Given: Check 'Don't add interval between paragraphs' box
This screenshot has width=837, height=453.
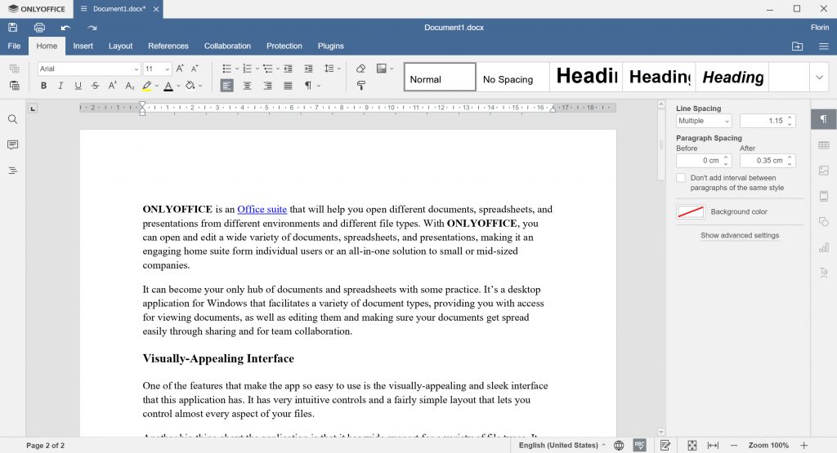Looking at the screenshot, I should 681,178.
